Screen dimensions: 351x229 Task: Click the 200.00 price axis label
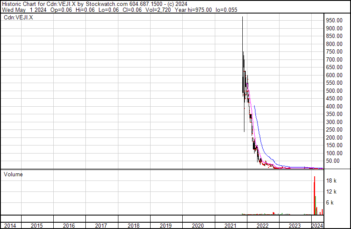point(334,138)
